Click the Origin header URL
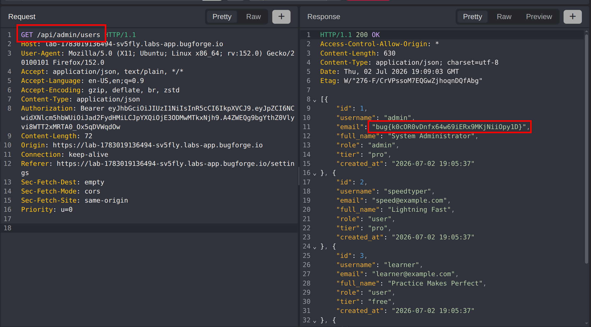The height and width of the screenshot is (327, 591). 158,145
